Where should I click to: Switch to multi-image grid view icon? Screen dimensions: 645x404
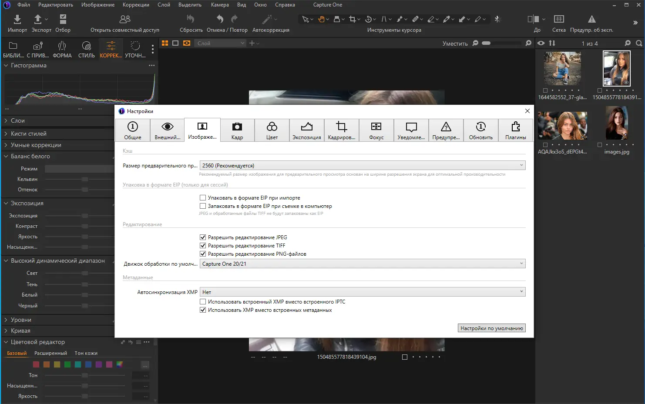[165, 43]
